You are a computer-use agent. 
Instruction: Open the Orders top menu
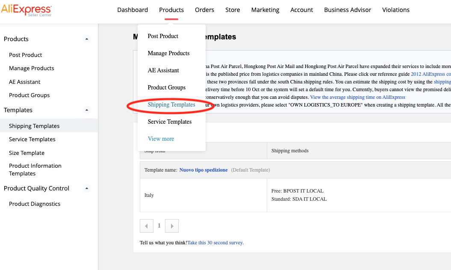click(204, 10)
